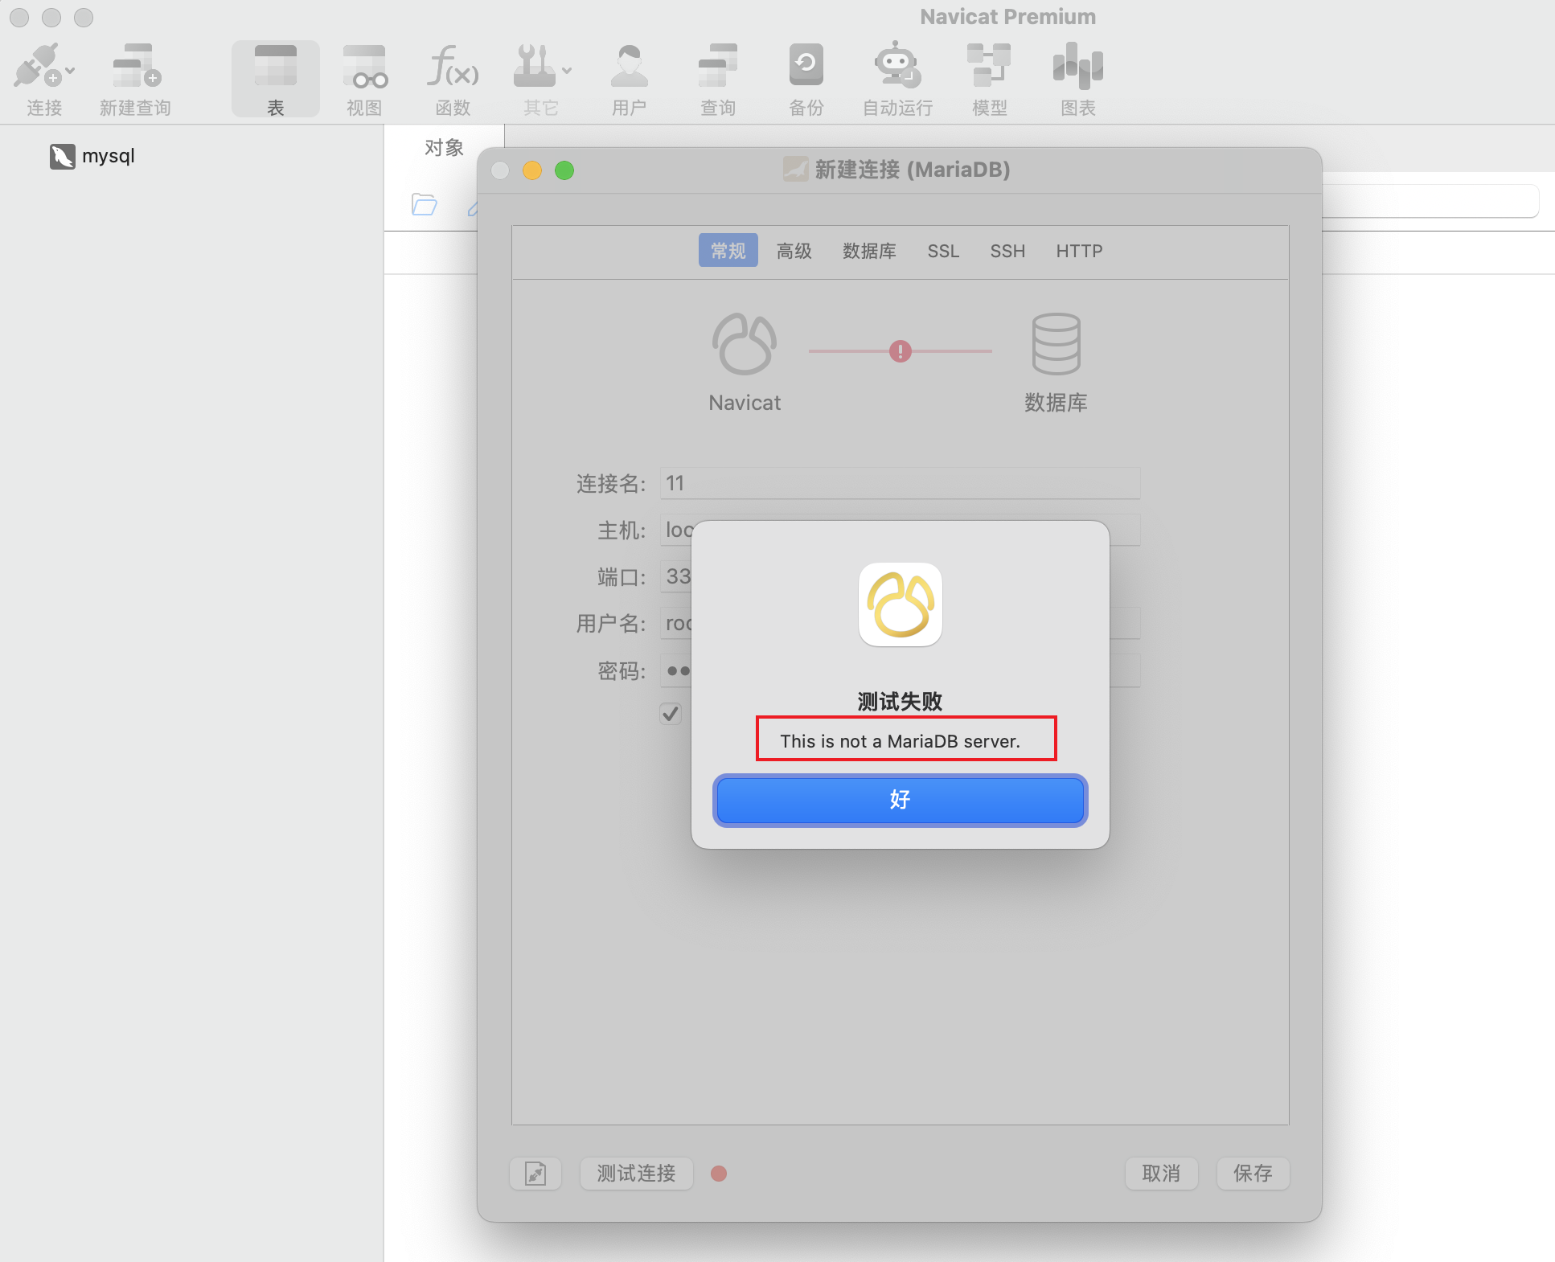Screen dimensions: 1555x1262
Task: Click the red error indicator on connection line
Action: pyautogui.click(x=901, y=351)
